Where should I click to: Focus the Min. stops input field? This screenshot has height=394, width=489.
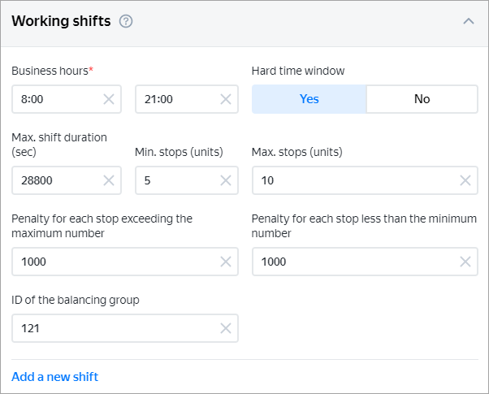pyautogui.click(x=175, y=180)
